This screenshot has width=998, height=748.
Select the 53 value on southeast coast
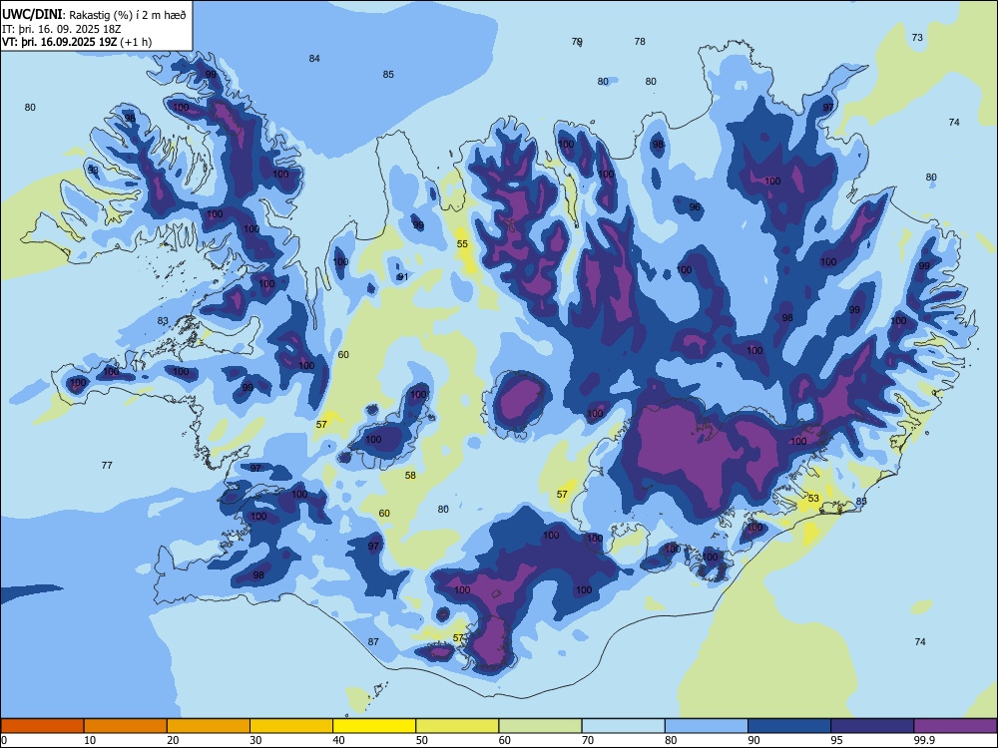pos(813,498)
